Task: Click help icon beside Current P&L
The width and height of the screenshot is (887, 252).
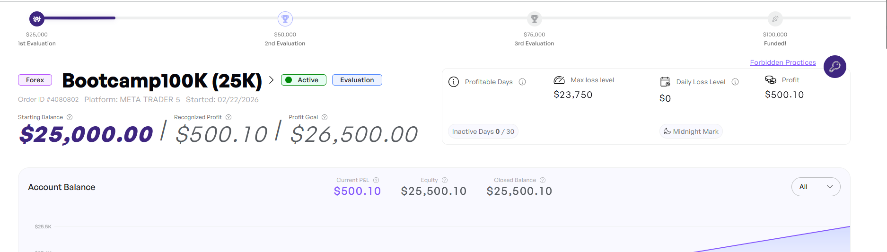Action: [376, 180]
